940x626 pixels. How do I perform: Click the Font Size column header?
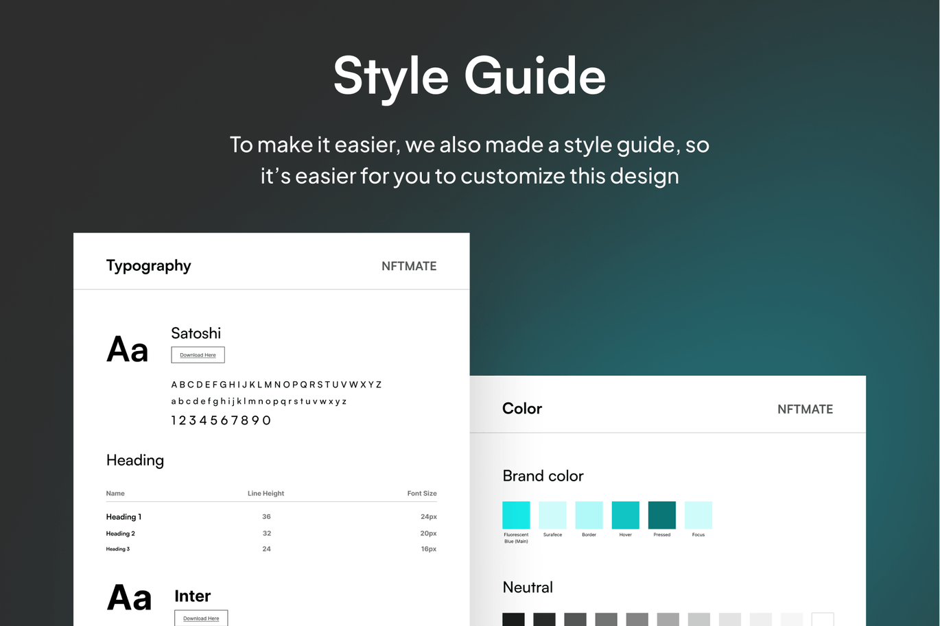[x=421, y=494]
